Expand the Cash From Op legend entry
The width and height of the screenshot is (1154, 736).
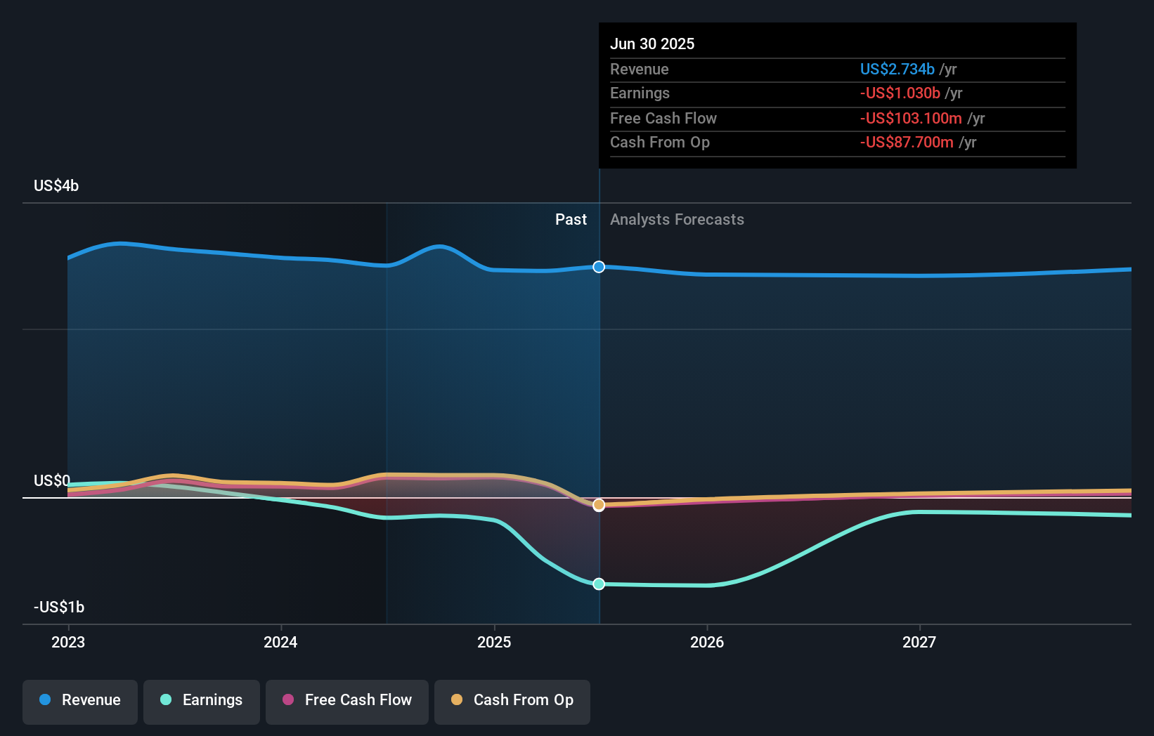(x=512, y=700)
